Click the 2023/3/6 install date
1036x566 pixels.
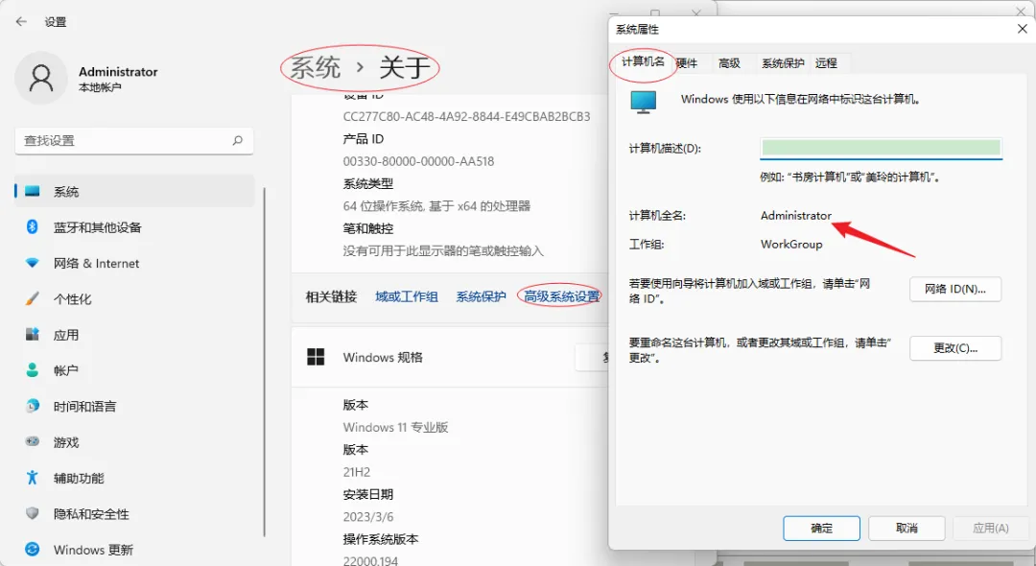click(368, 517)
